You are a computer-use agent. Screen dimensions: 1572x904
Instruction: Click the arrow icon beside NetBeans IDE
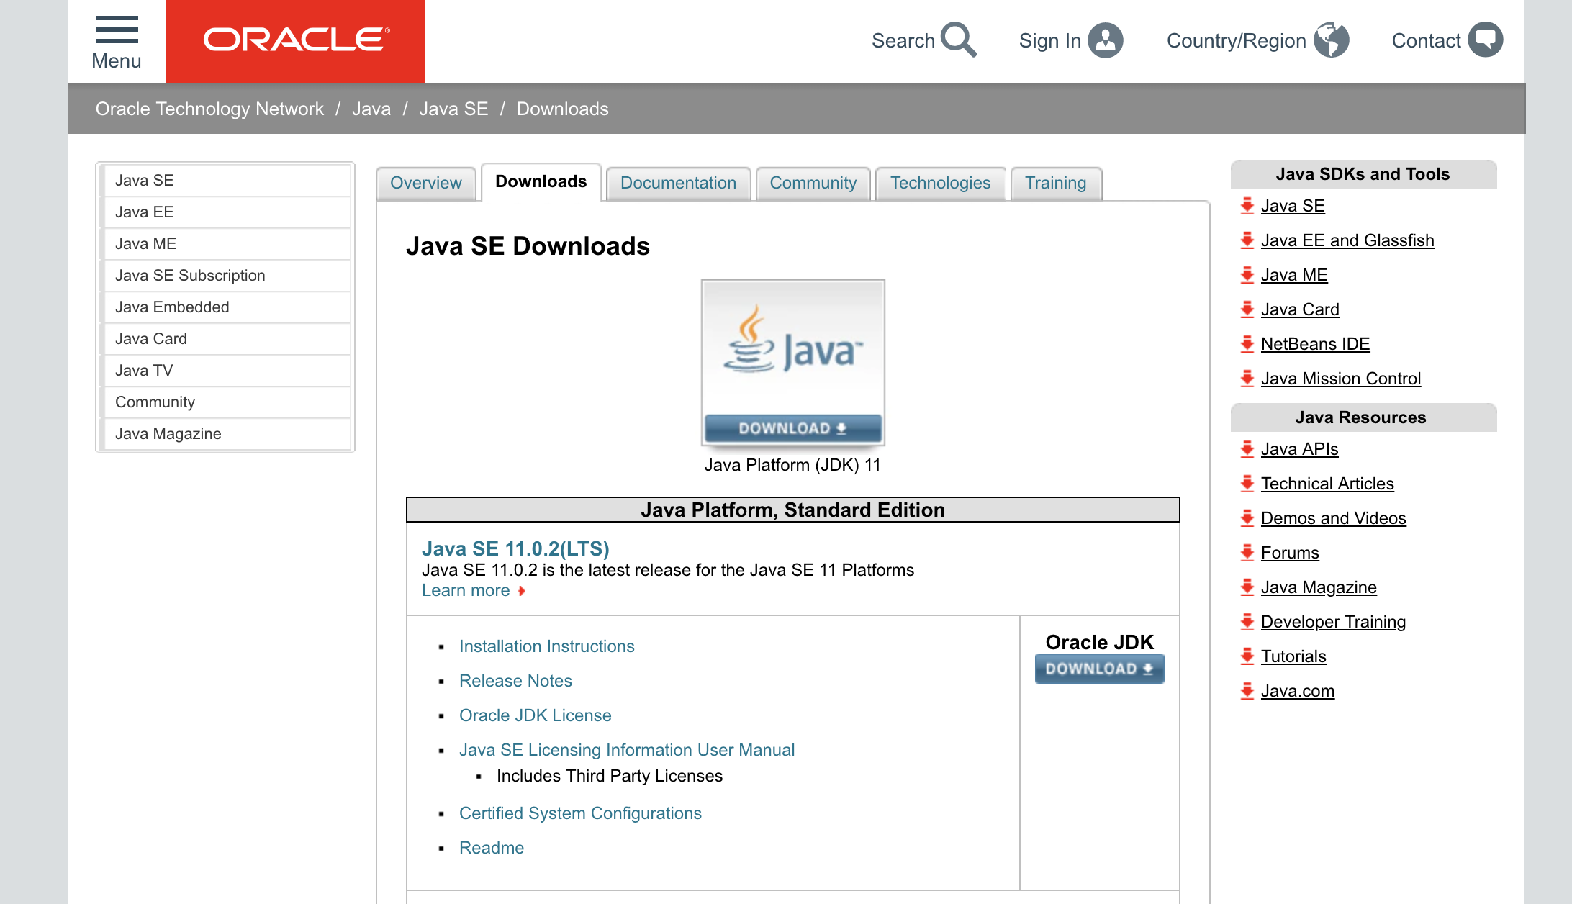(x=1247, y=345)
